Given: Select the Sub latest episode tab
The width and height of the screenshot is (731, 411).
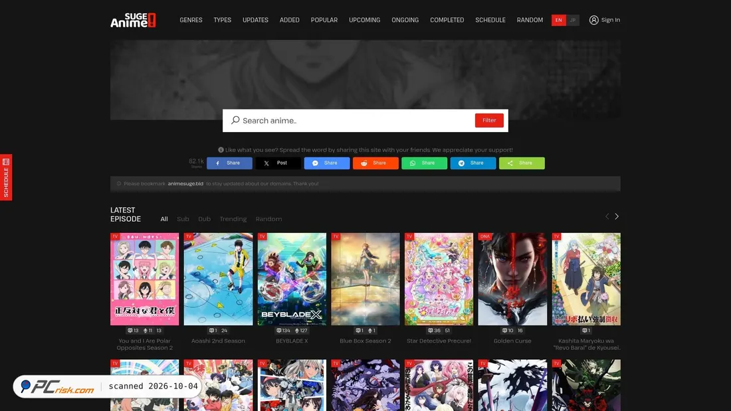Looking at the screenshot, I should tap(183, 219).
